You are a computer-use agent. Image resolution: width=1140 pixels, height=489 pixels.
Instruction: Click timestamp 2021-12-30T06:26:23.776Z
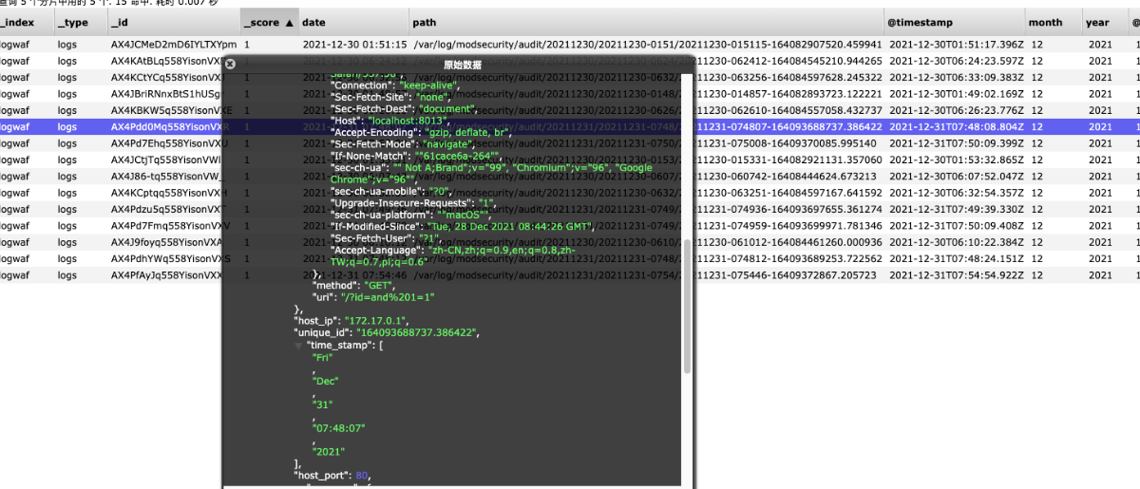pyautogui.click(x=955, y=110)
